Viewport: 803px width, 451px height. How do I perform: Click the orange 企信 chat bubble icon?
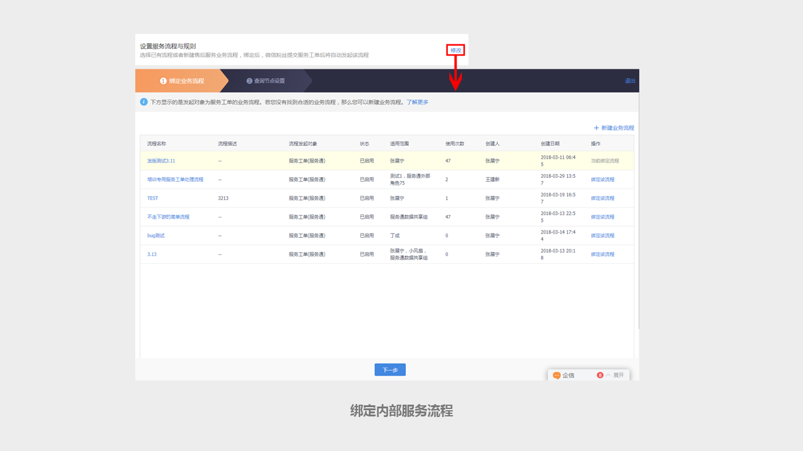557,375
